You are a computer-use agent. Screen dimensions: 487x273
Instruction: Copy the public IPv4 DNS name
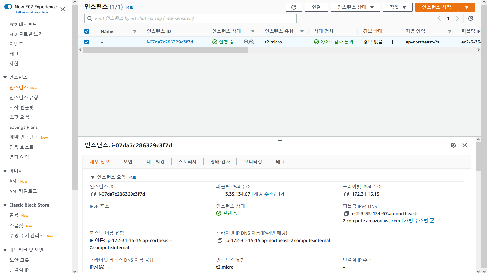click(347, 213)
